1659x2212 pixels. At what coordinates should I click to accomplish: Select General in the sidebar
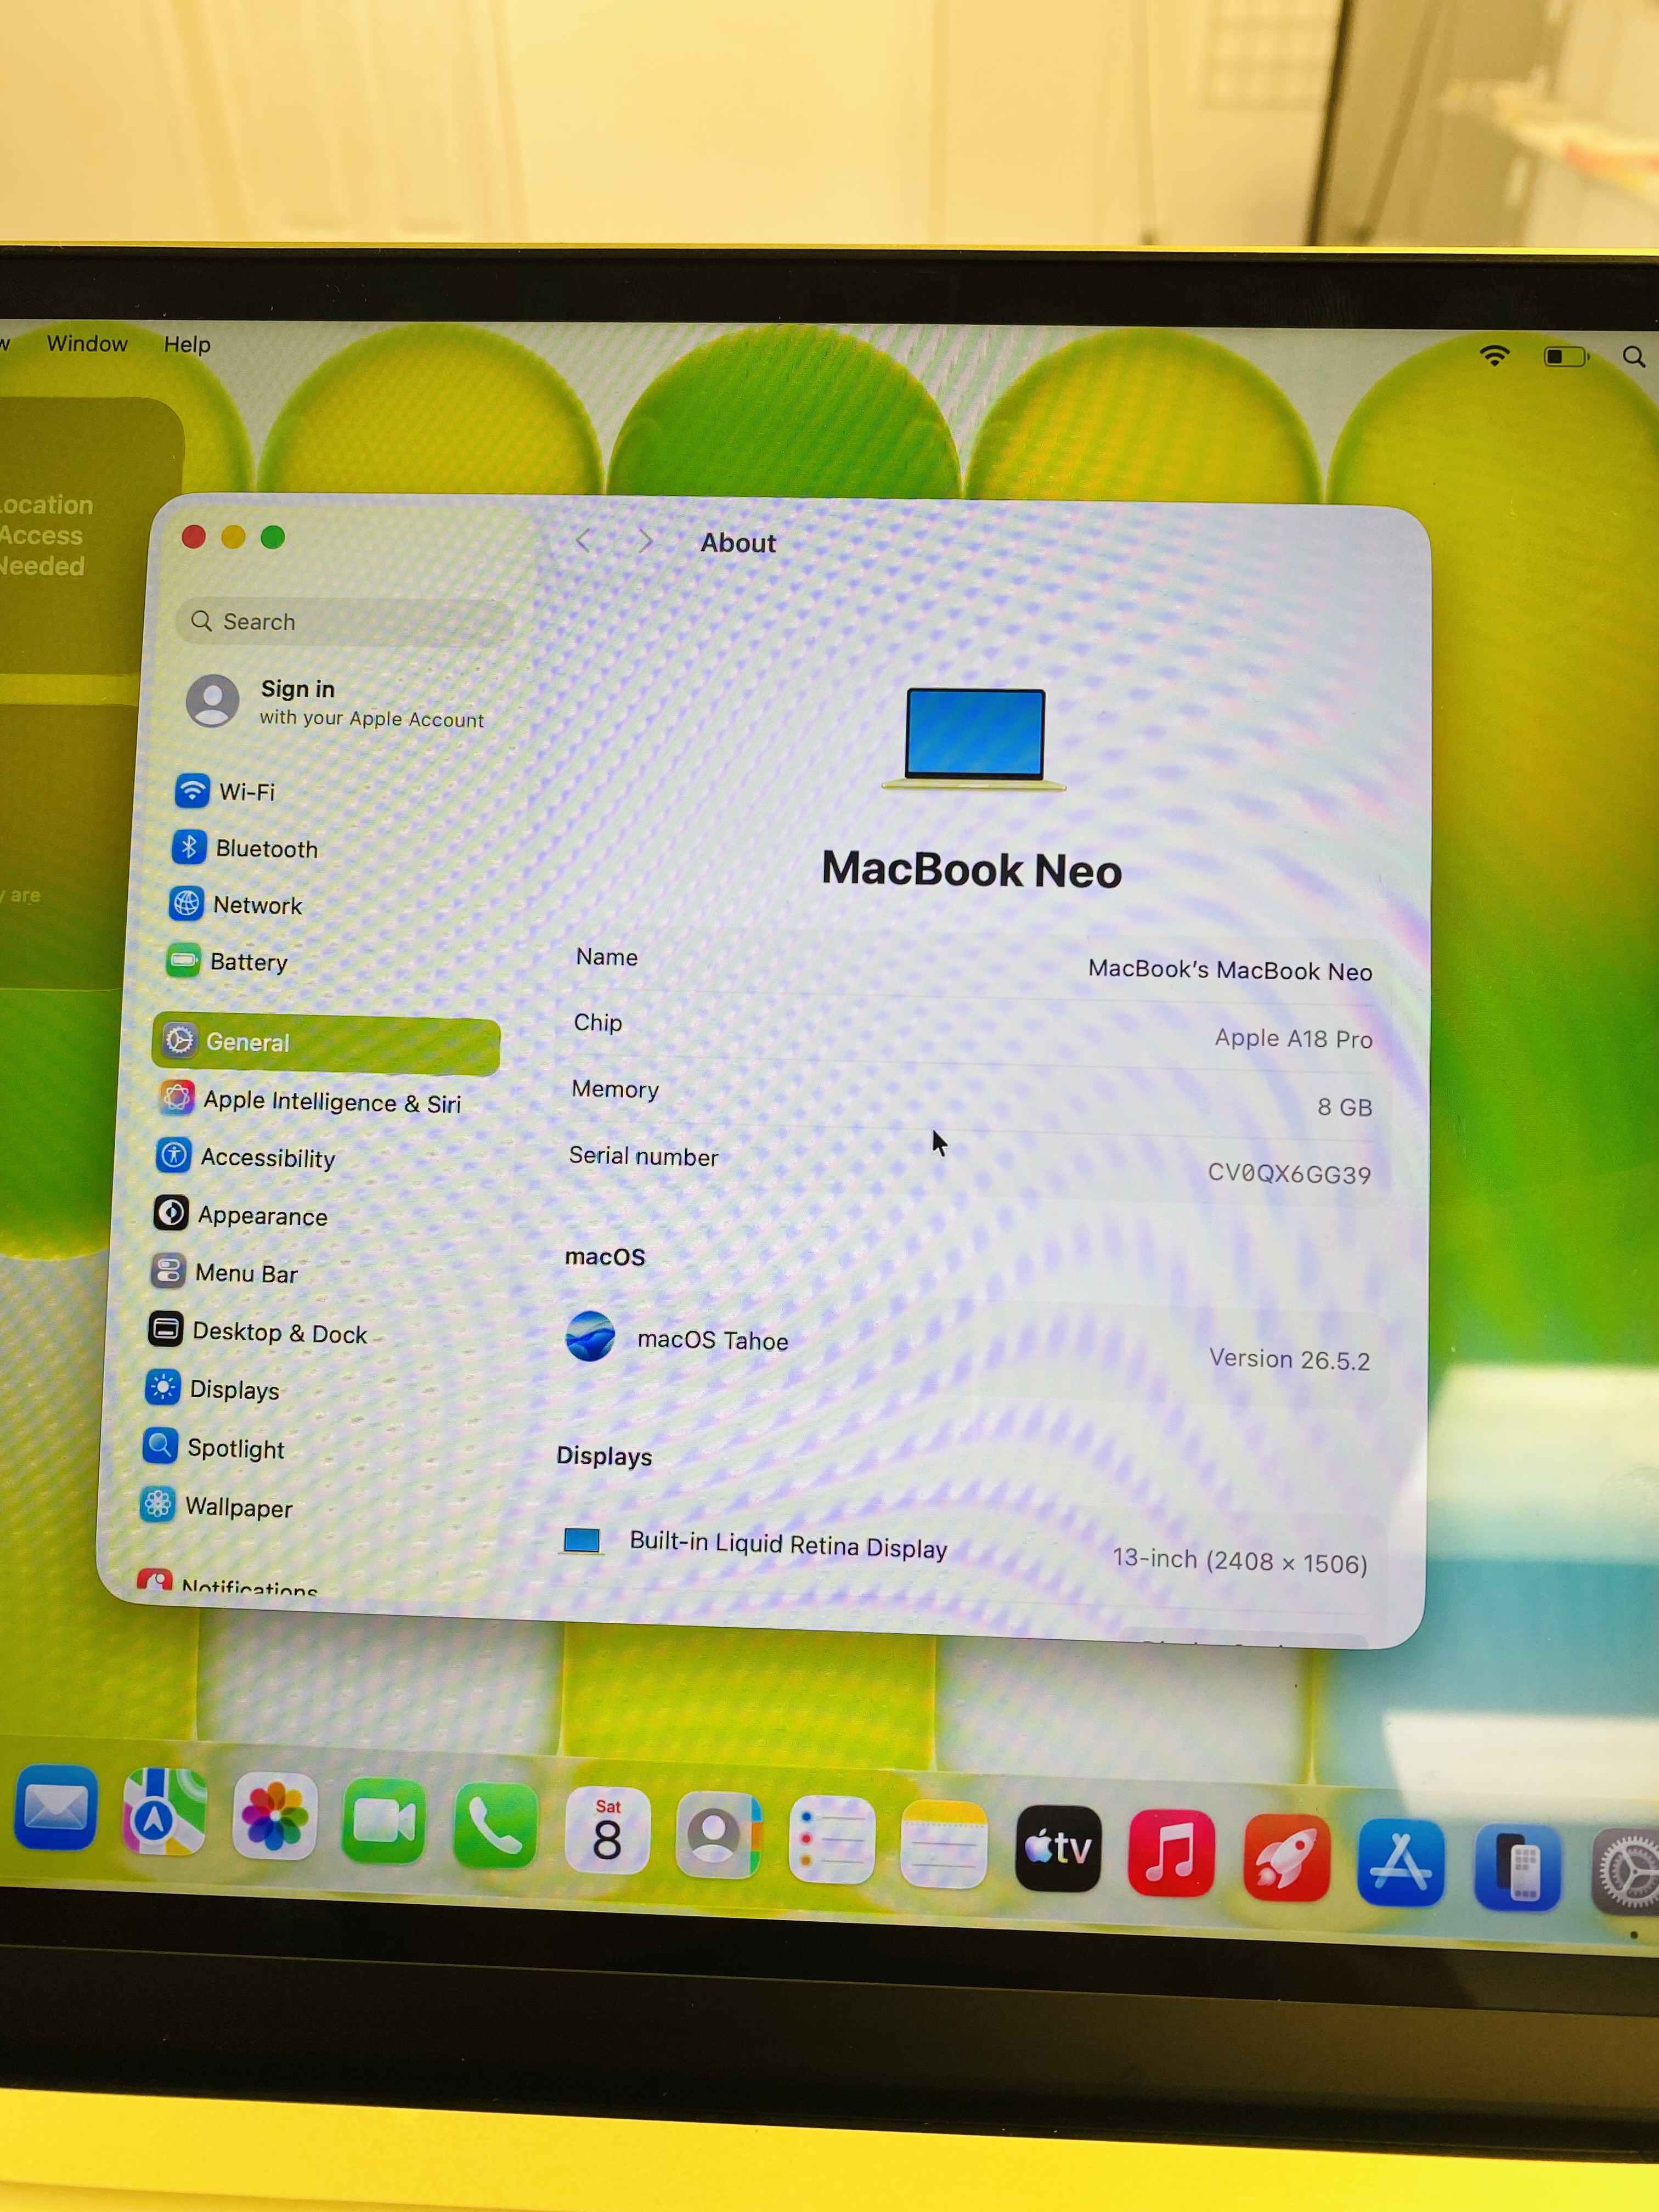click(x=326, y=1043)
